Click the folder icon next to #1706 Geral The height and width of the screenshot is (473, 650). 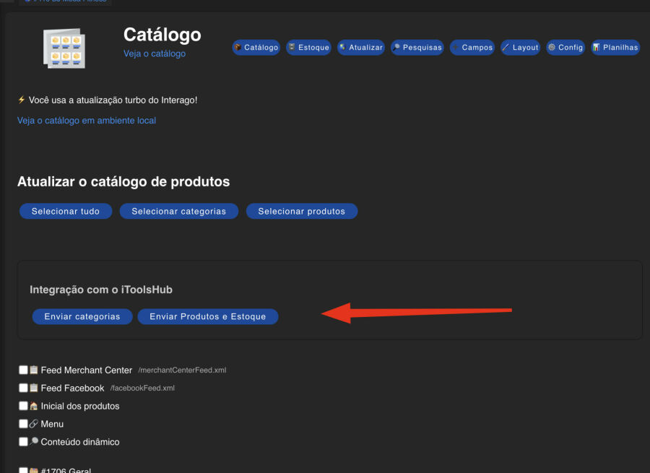(33, 469)
